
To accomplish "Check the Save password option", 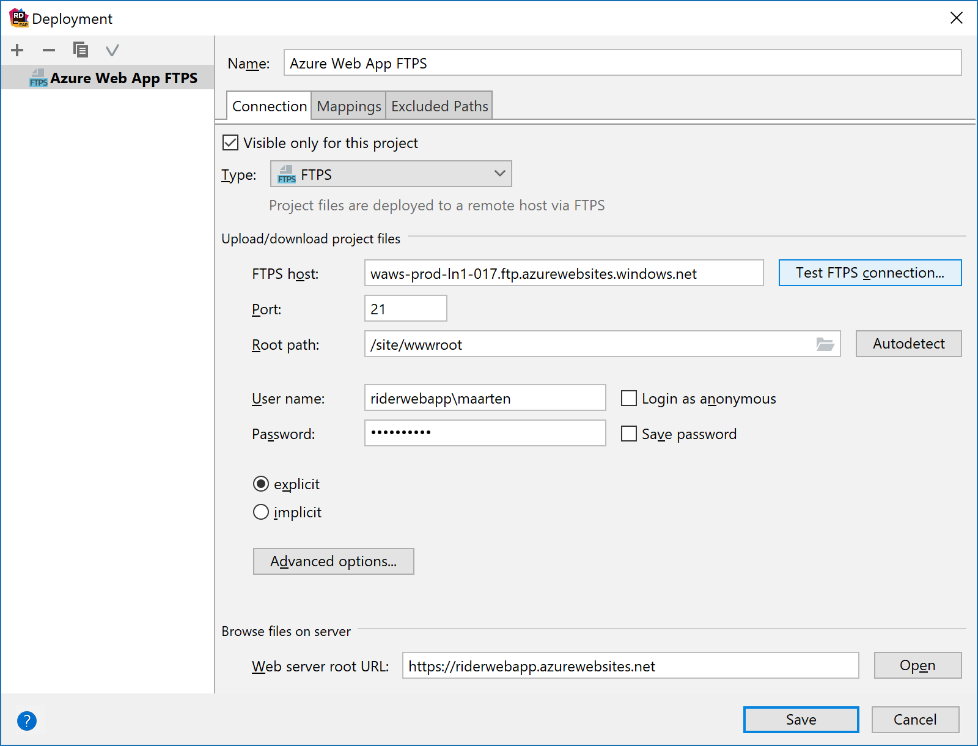I will [629, 434].
